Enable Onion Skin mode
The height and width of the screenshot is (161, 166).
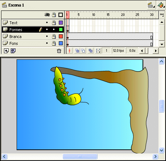[x=77, y=51]
